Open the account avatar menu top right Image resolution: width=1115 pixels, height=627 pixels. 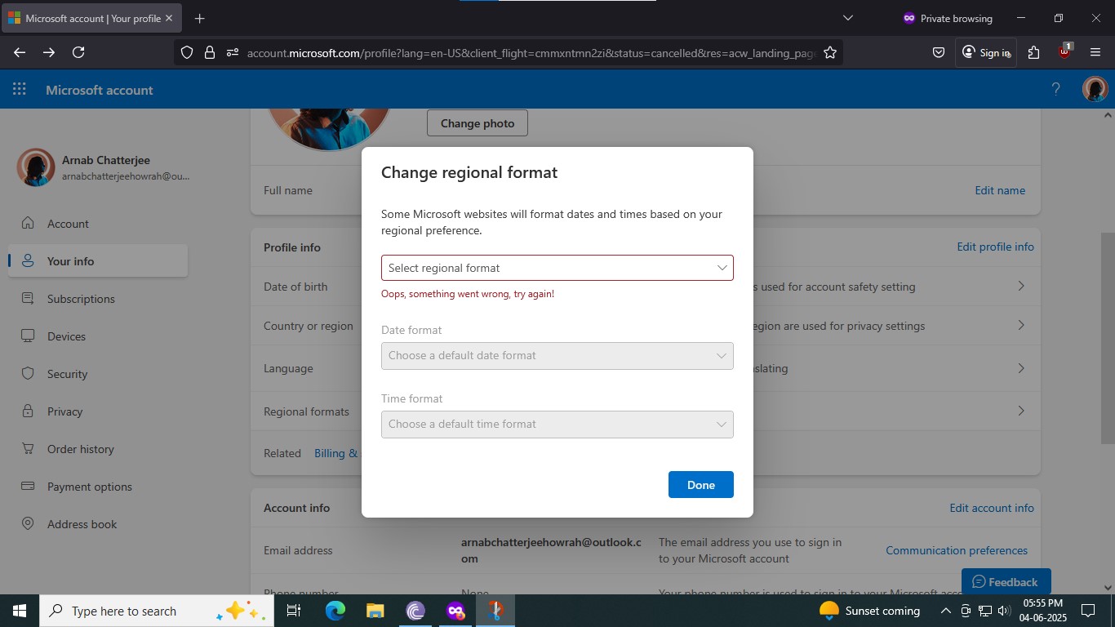click(1094, 88)
